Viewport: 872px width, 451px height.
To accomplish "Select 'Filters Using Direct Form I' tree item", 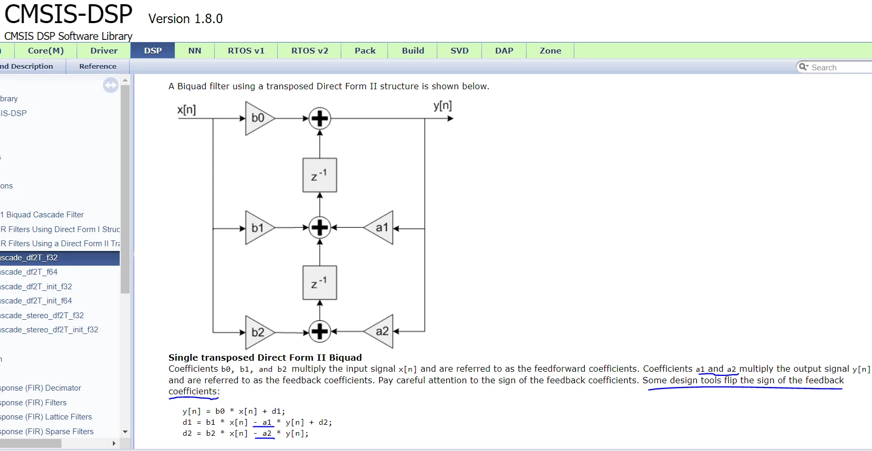I will [60, 229].
